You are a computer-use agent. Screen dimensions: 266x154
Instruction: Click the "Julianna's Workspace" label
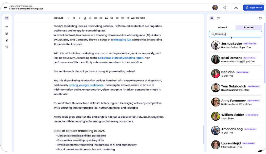[x=21, y=6]
